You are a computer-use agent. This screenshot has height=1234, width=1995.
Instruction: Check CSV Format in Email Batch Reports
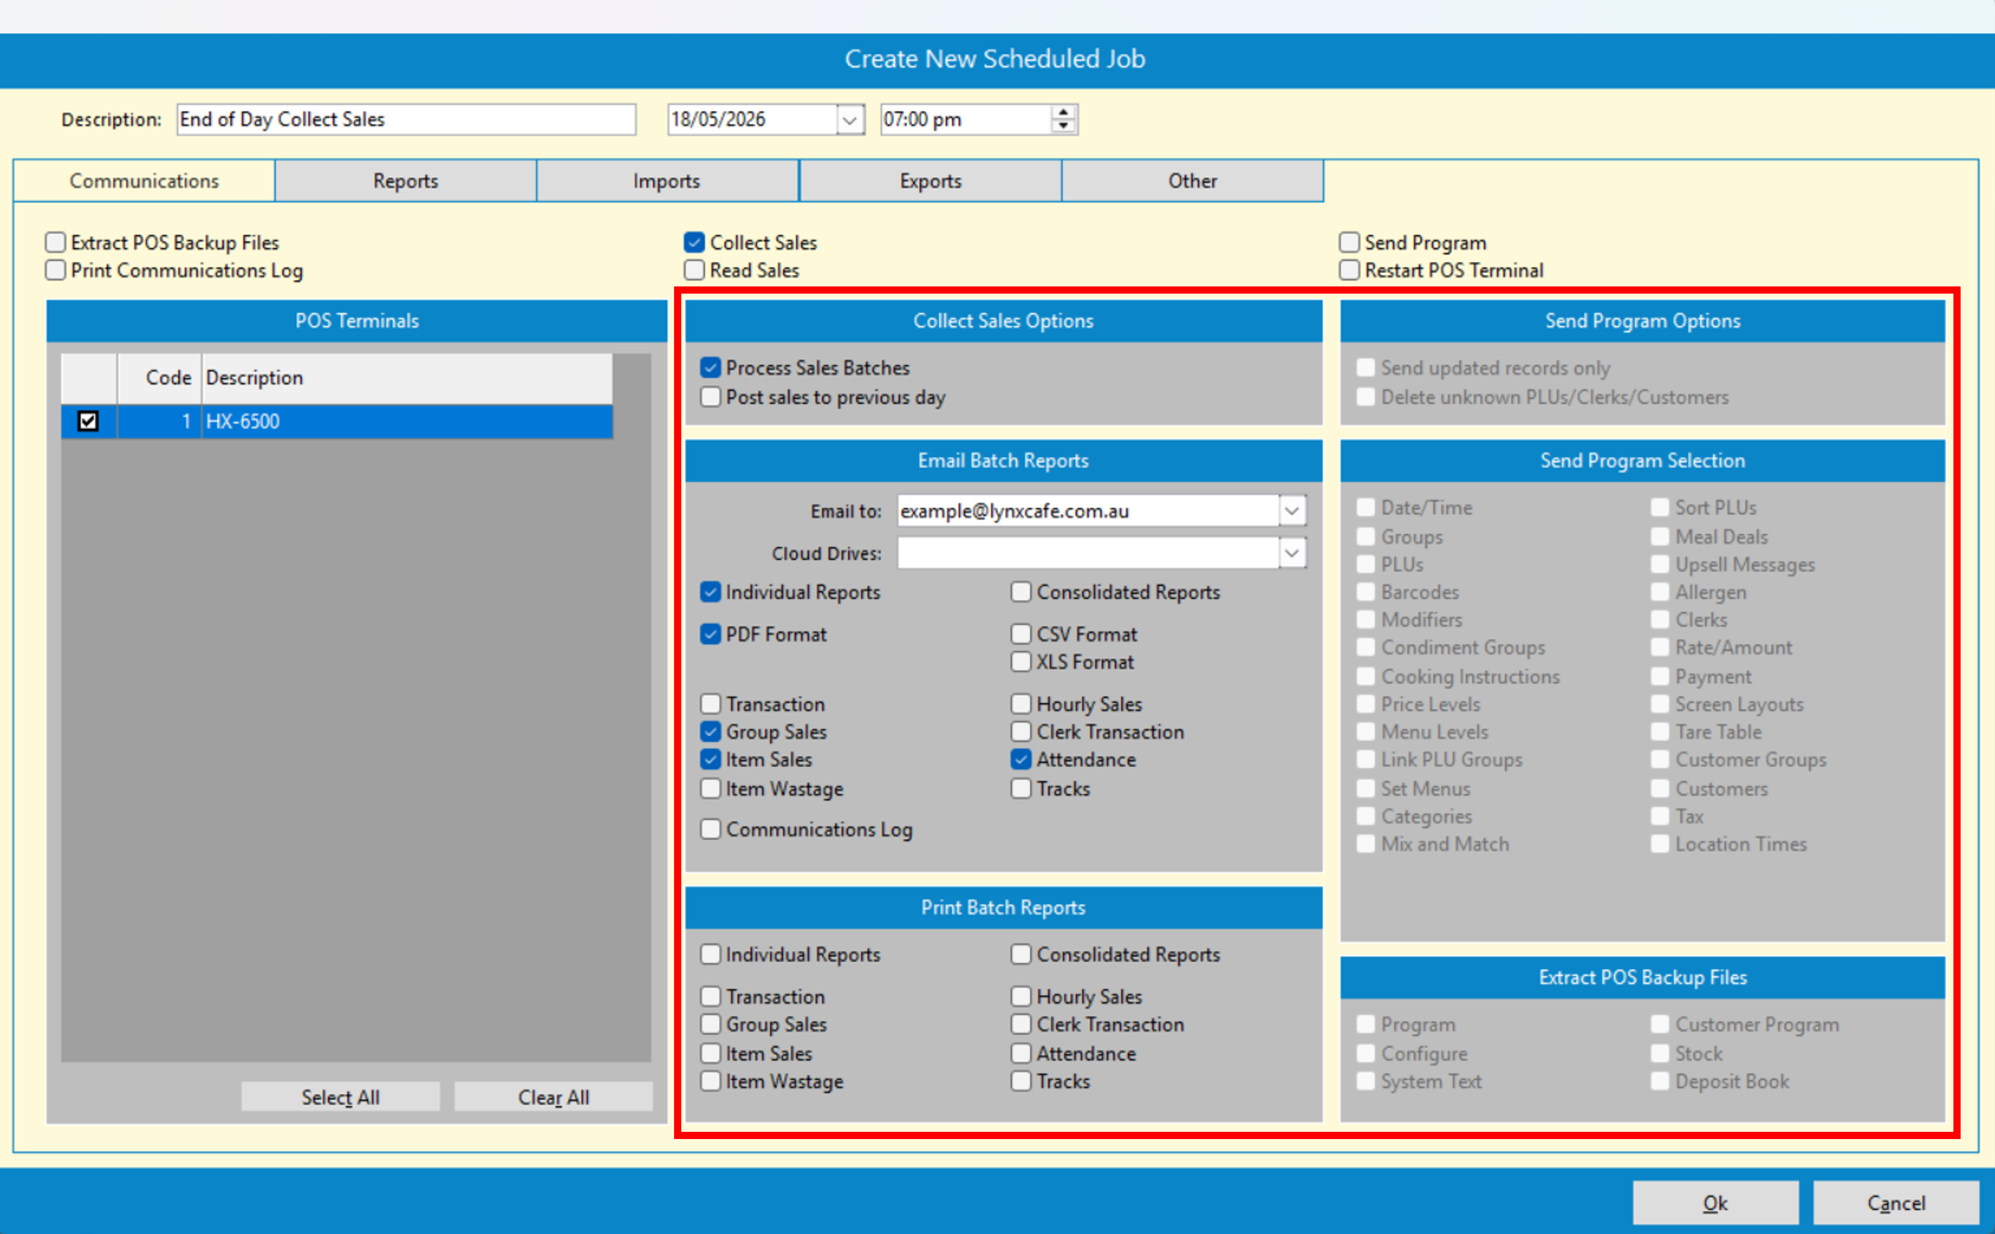click(1021, 634)
